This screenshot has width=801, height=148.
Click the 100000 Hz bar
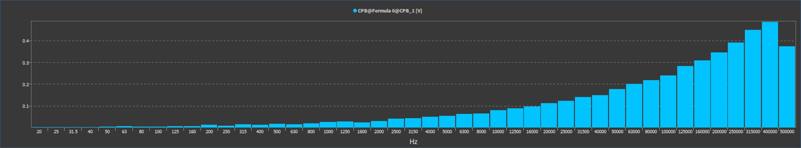pyautogui.click(x=668, y=101)
